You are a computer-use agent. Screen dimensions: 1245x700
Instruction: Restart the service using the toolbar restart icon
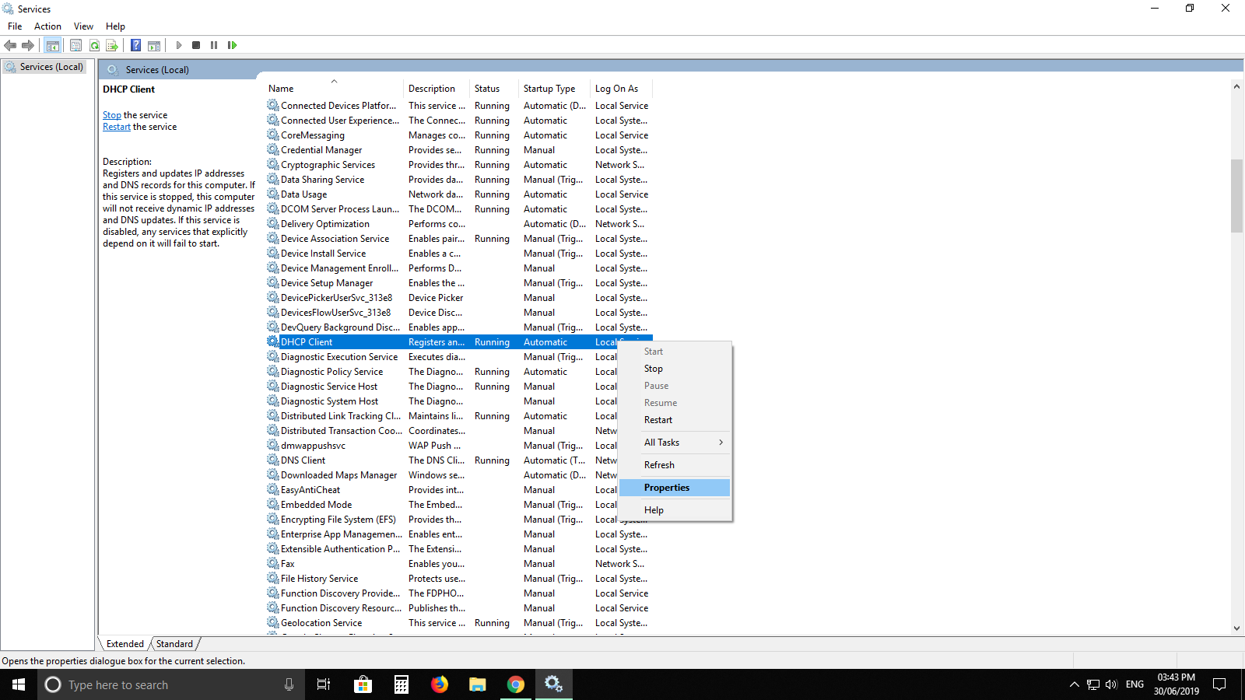[x=232, y=44]
